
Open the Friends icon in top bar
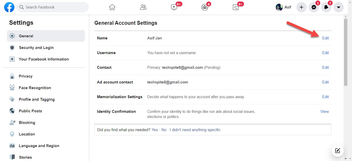coord(143,7)
